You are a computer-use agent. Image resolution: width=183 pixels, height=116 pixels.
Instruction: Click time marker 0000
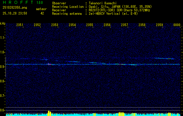click(177, 25)
